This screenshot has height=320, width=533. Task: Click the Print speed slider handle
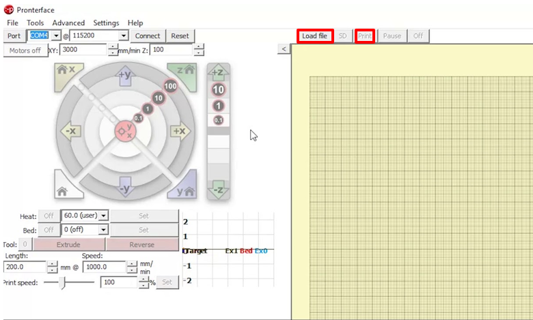[x=62, y=282]
